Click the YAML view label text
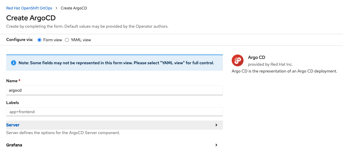The width and height of the screenshot is (343, 150). (81, 40)
